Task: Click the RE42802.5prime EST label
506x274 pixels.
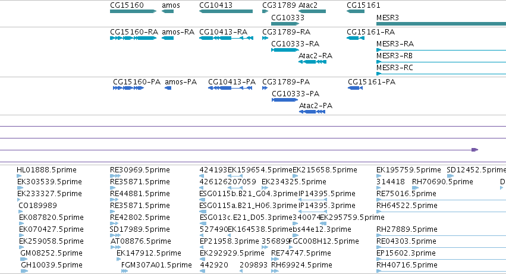Action: coord(140,218)
